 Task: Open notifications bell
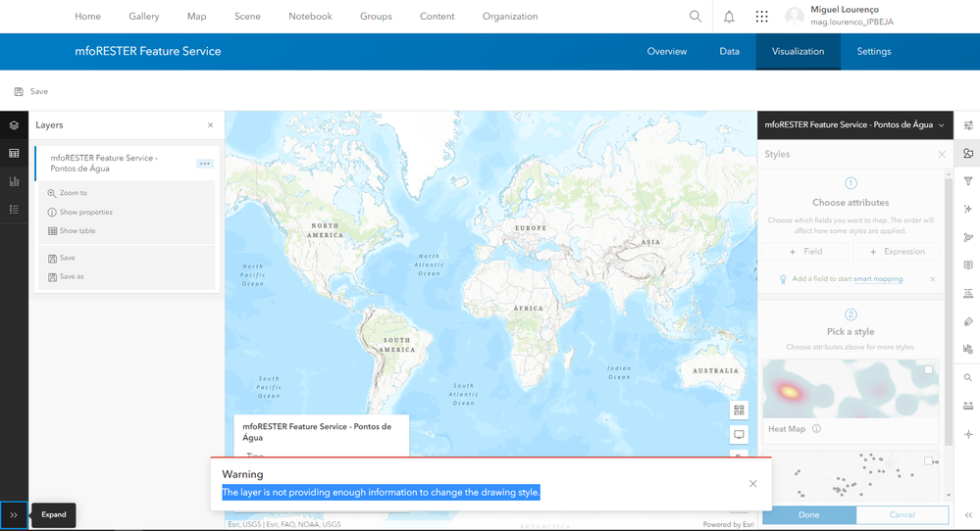(729, 17)
